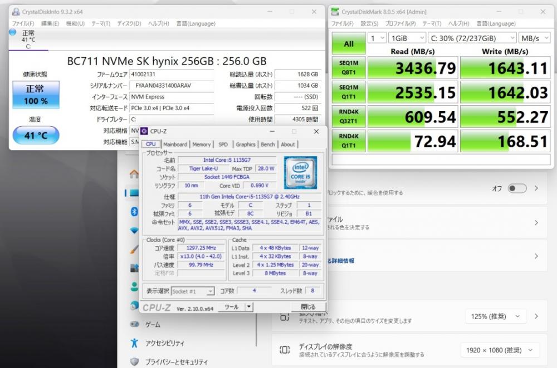Click the CrystalDiskMark app icon in title bar
Image resolution: width=557 pixels, height=368 pixels.
coord(335,12)
